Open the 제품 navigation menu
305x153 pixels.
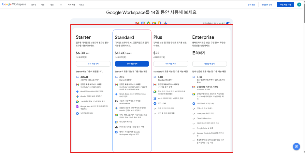pyautogui.click(x=43, y=5)
